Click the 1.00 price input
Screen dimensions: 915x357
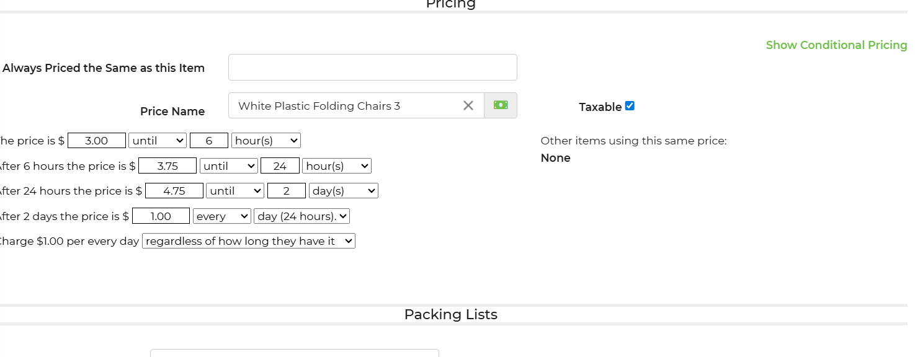tap(161, 216)
